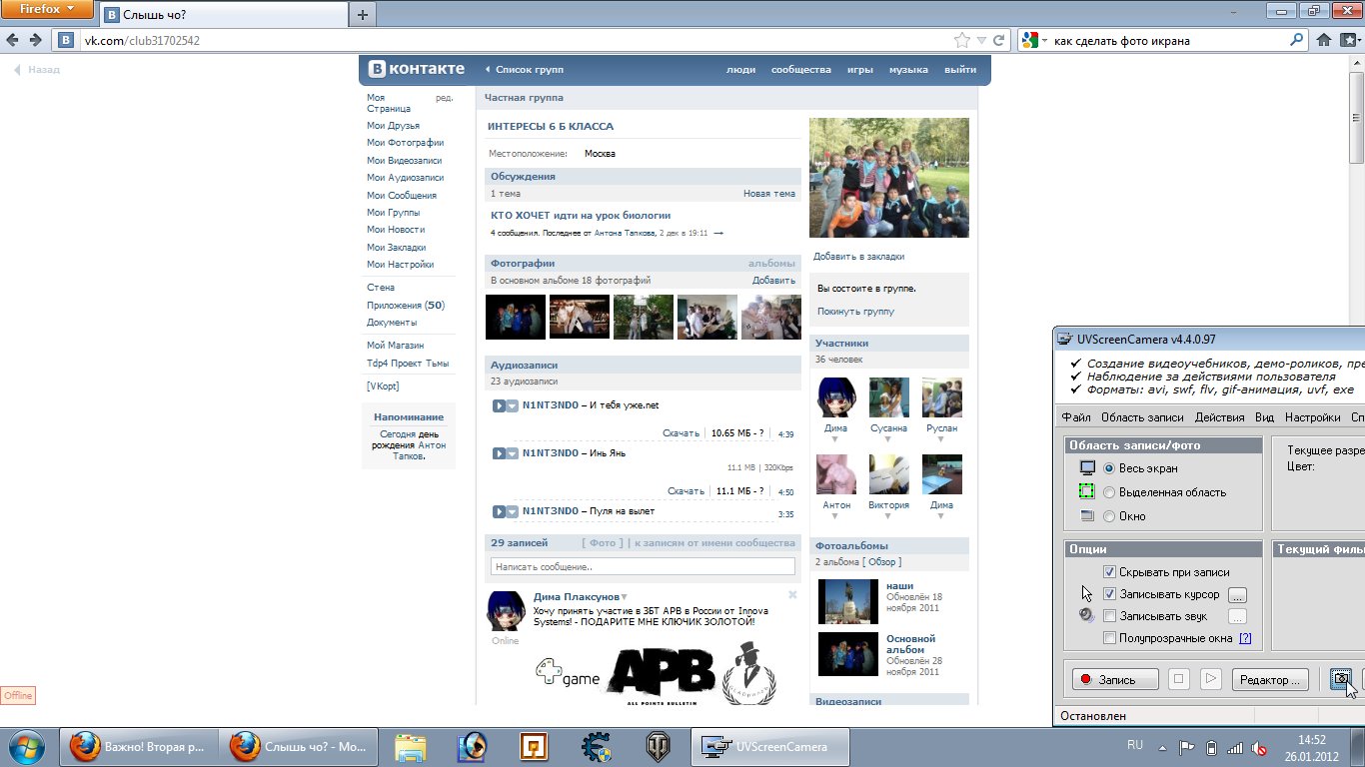
Task: Play the track "Инь Янь"
Action: [499, 453]
